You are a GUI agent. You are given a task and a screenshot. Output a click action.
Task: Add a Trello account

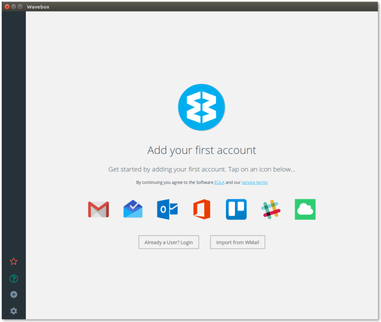(x=236, y=209)
